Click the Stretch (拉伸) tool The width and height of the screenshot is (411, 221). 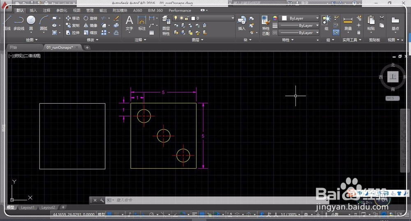click(73, 33)
